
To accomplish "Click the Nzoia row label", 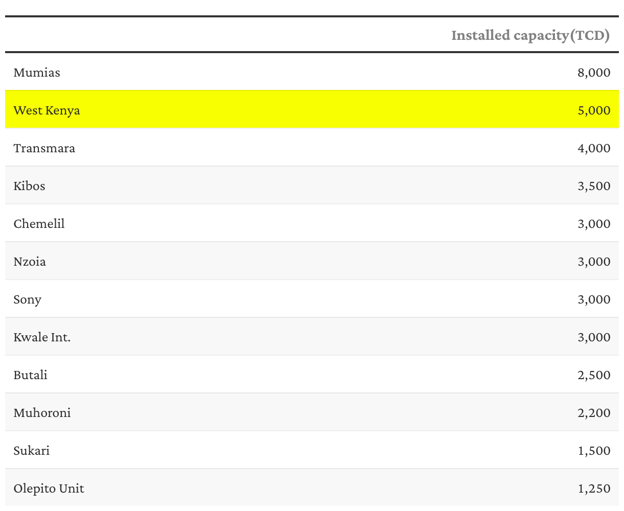I will pyautogui.click(x=30, y=262).
